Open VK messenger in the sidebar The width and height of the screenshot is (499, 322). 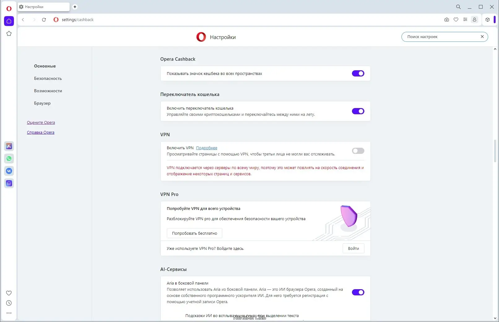coord(9,171)
